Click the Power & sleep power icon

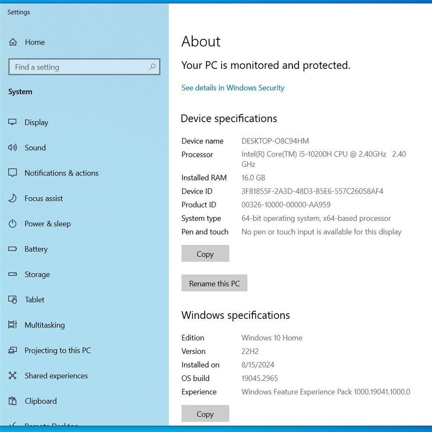(13, 223)
